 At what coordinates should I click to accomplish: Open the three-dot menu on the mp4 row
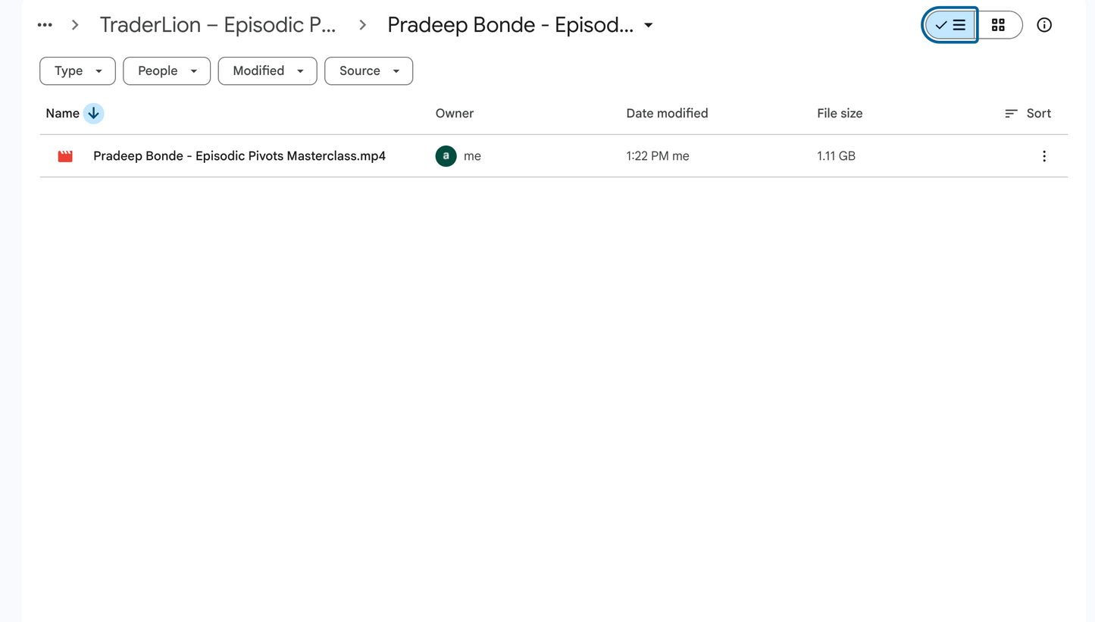click(x=1044, y=156)
